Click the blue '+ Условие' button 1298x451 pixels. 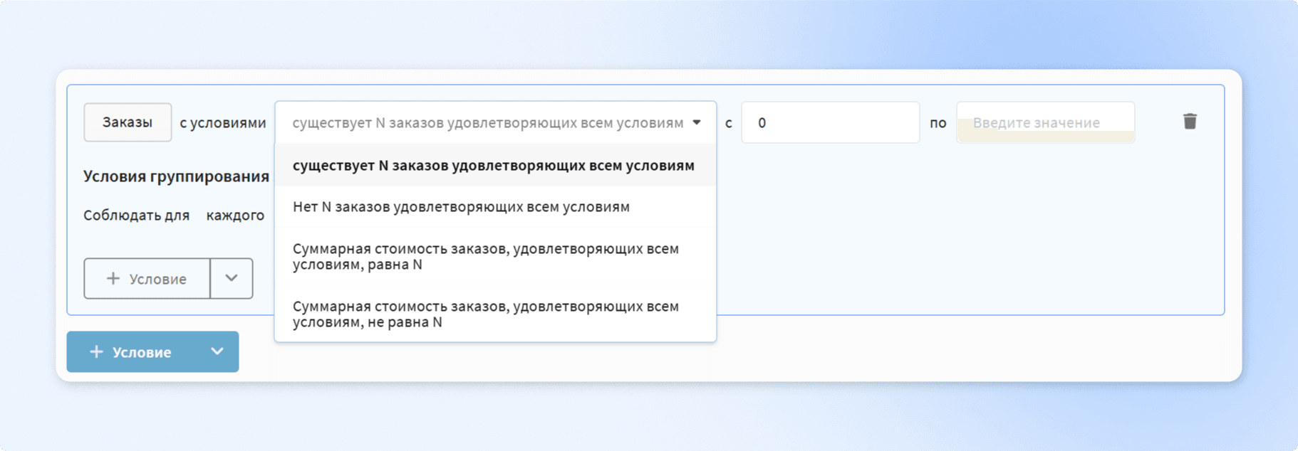(x=132, y=351)
